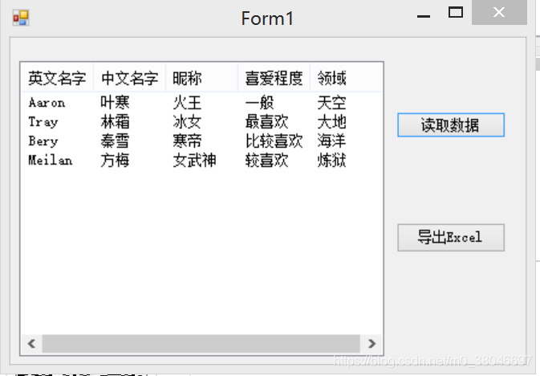Click the 林霜 cell
Image resolution: width=540 pixels, height=376 pixels.
(115, 122)
